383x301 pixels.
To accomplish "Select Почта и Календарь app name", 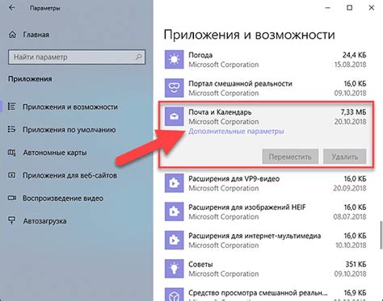I will [x=220, y=112].
